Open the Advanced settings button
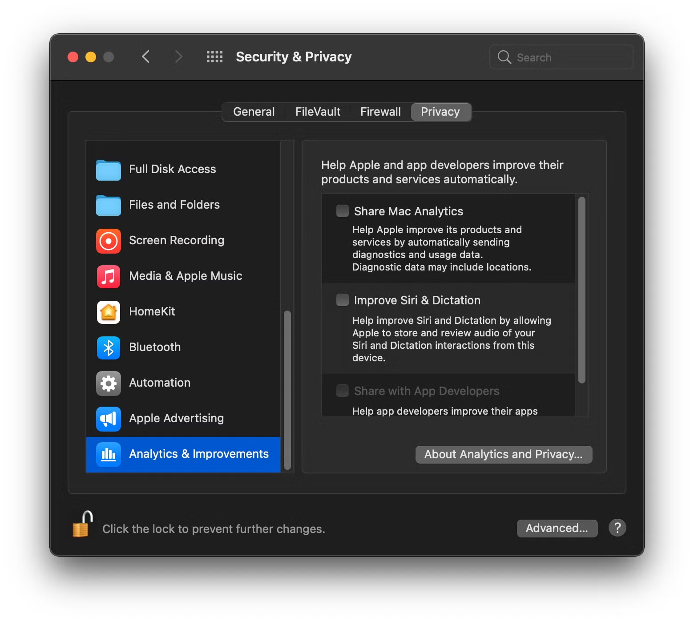 (x=557, y=528)
